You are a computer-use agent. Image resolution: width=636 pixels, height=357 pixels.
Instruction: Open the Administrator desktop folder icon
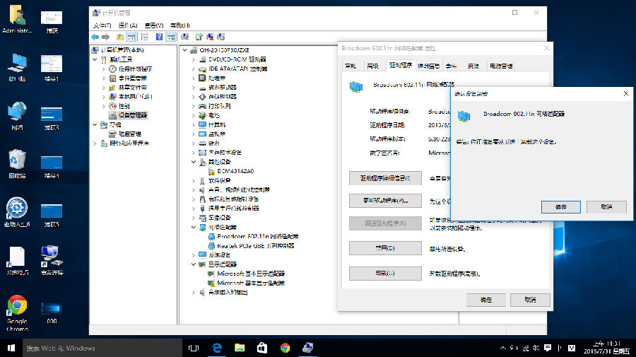[17, 19]
